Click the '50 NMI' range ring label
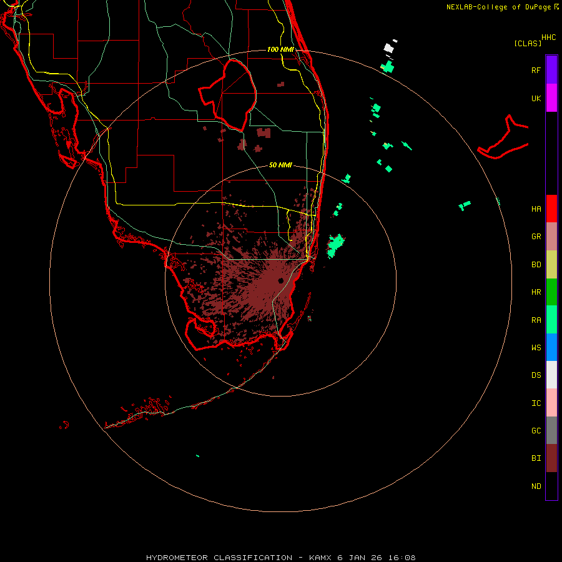This screenshot has height=562, width=562. [x=280, y=165]
